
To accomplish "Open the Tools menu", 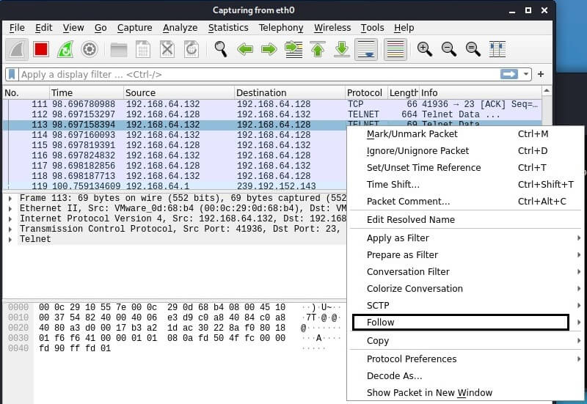I will pyautogui.click(x=372, y=28).
